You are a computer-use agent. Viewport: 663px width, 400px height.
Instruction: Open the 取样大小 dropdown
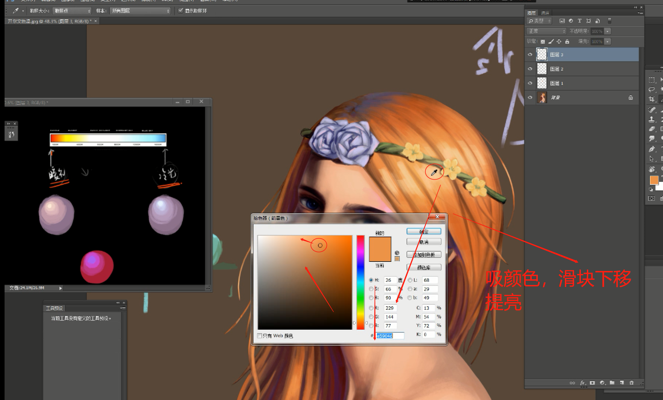tap(72, 11)
